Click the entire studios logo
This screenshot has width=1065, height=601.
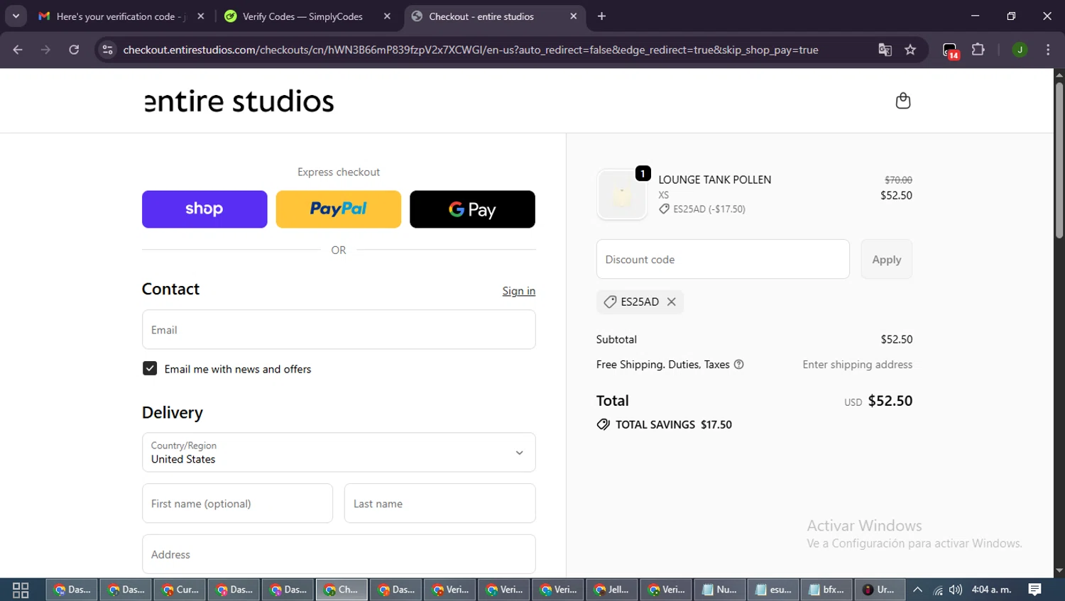point(239,101)
